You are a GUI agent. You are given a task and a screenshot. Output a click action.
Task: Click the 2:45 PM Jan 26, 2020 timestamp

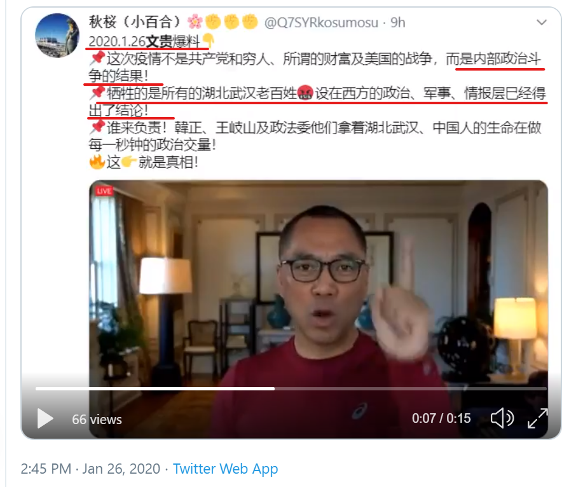click(90, 469)
